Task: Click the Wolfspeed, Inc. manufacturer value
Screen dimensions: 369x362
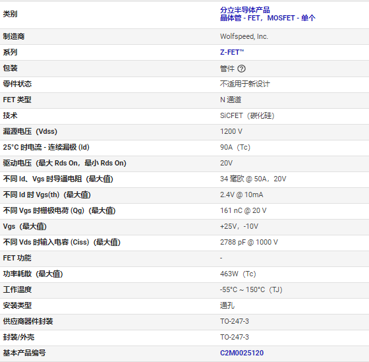Action: coord(244,36)
